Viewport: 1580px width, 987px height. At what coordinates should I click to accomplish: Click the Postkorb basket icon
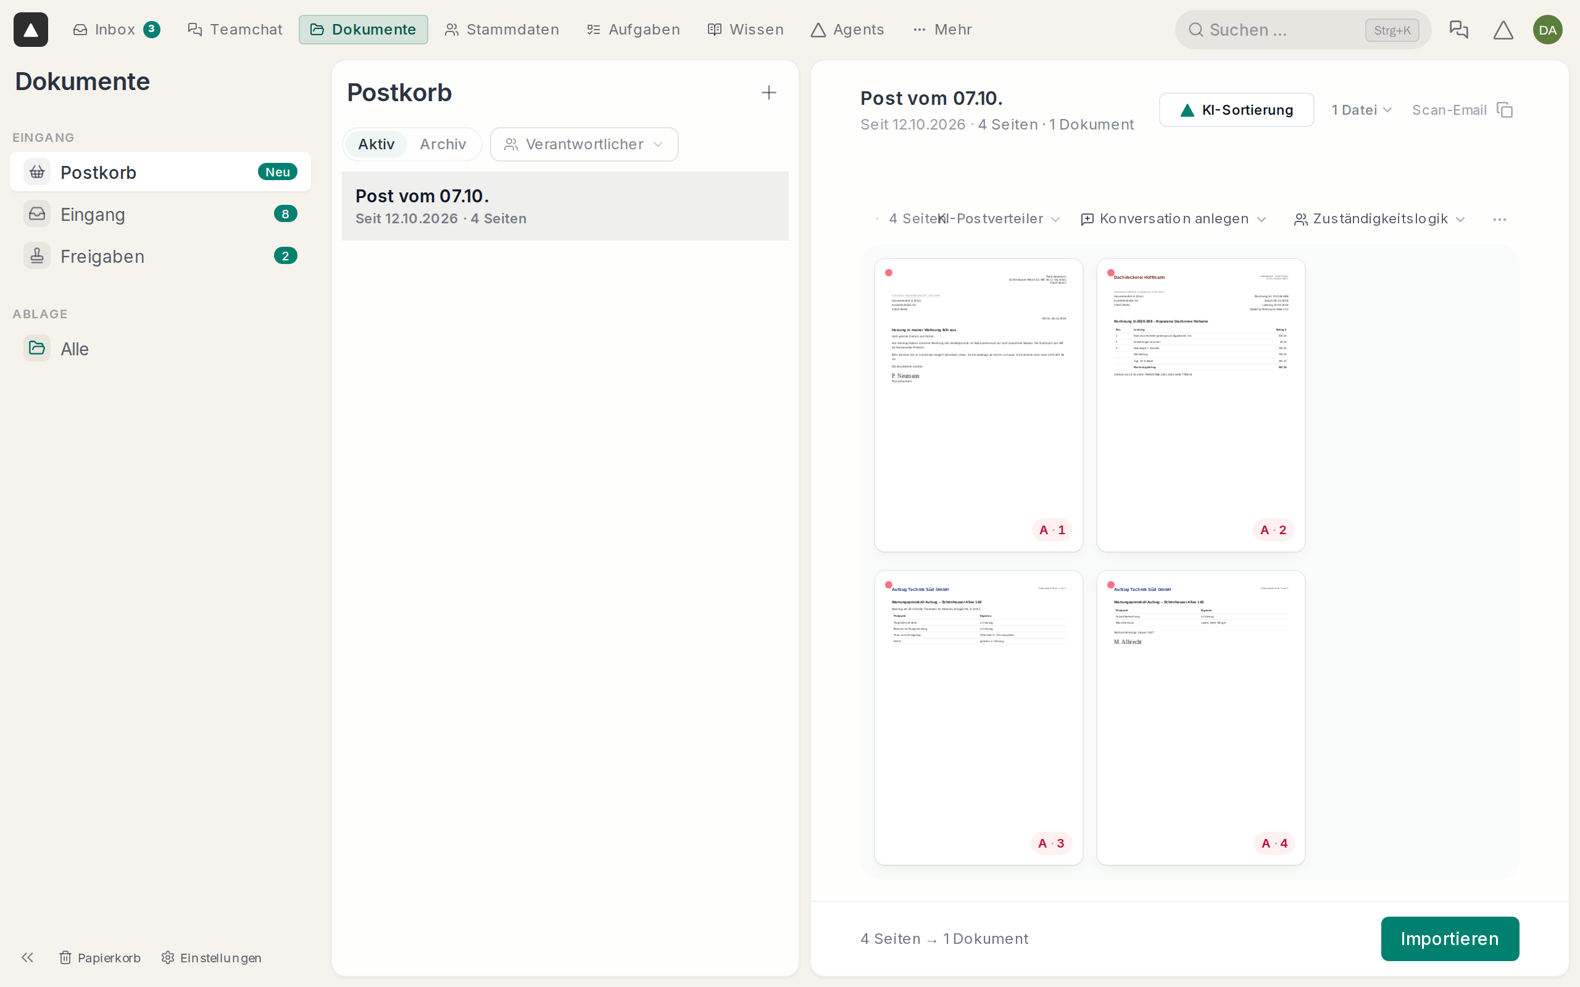click(x=37, y=171)
